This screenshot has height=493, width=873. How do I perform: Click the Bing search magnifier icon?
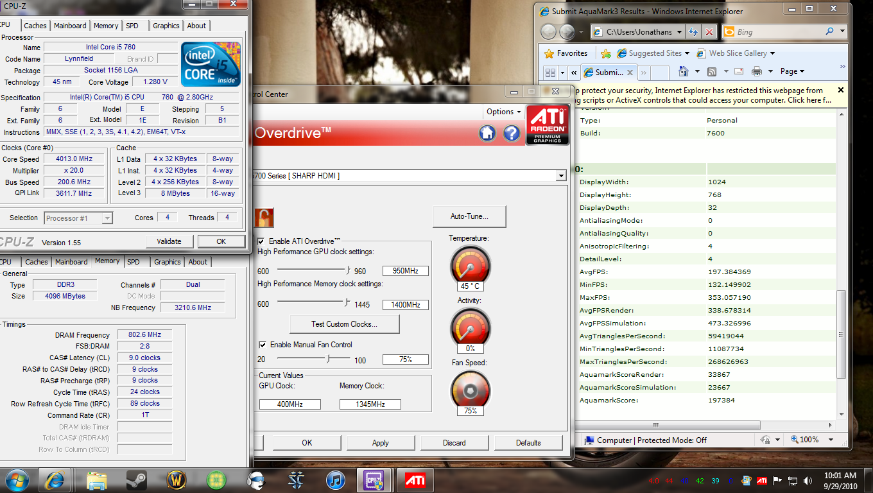tap(830, 31)
